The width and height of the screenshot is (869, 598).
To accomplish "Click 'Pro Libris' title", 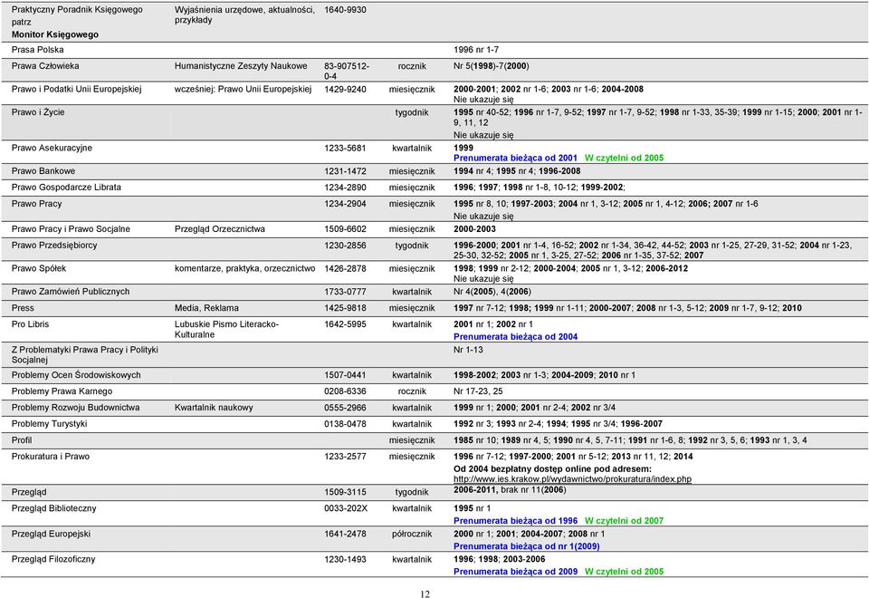I will pyautogui.click(x=30, y=324).
